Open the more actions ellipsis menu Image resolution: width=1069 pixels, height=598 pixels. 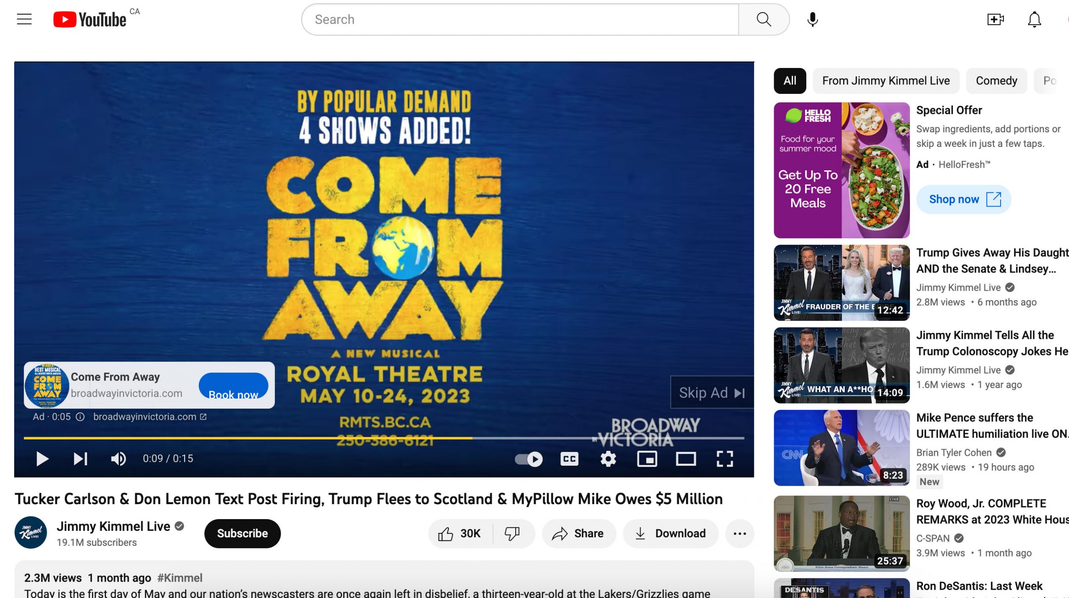740,533
